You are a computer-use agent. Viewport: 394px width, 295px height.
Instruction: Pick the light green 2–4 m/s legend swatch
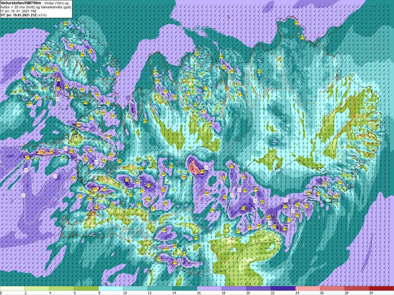pos(37,289)
